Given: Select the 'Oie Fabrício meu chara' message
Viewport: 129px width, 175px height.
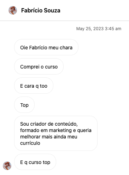Looking at the screenshot, I should click(x=46, y=47).
